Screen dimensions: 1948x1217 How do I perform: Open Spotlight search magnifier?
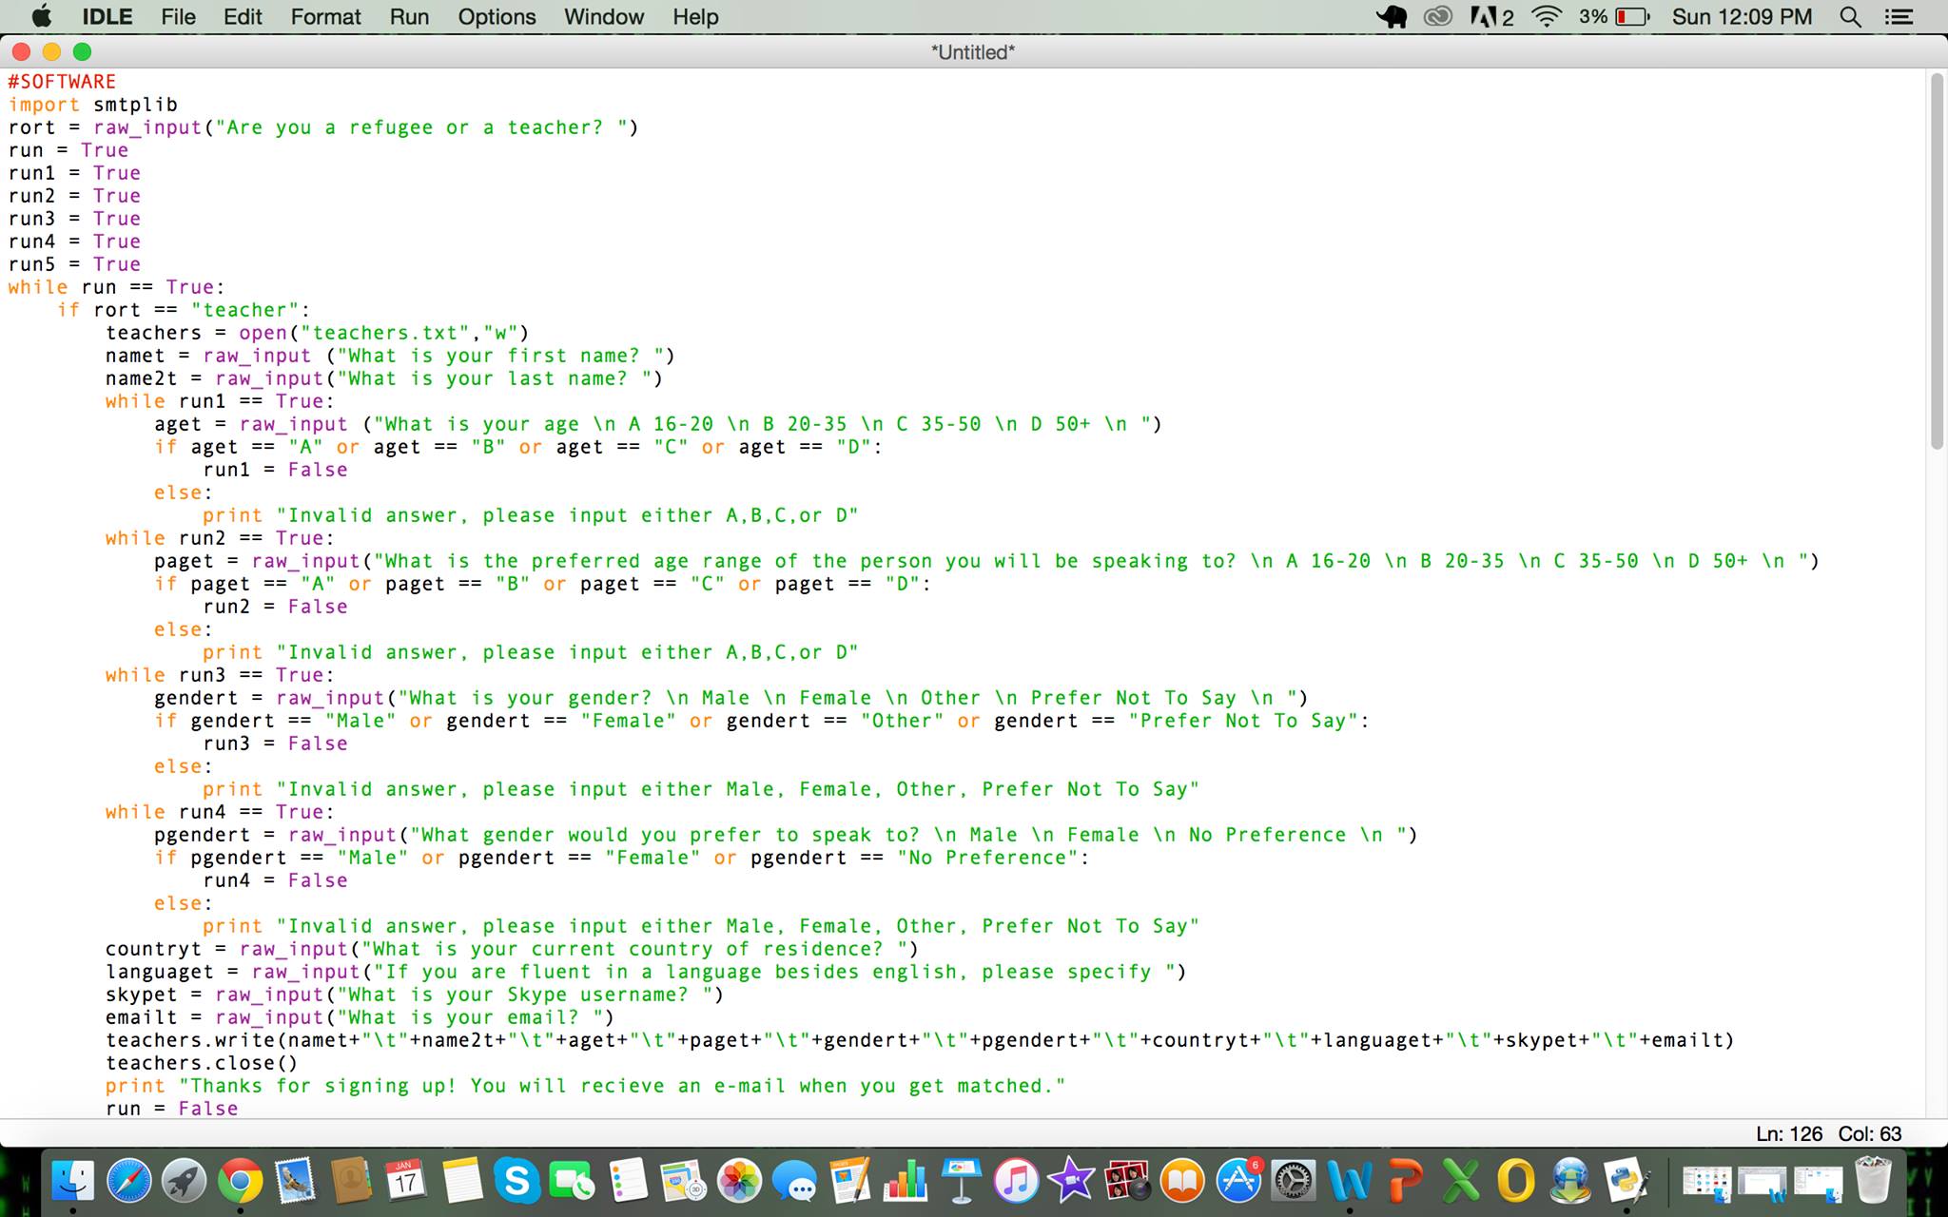[1850, 17]
